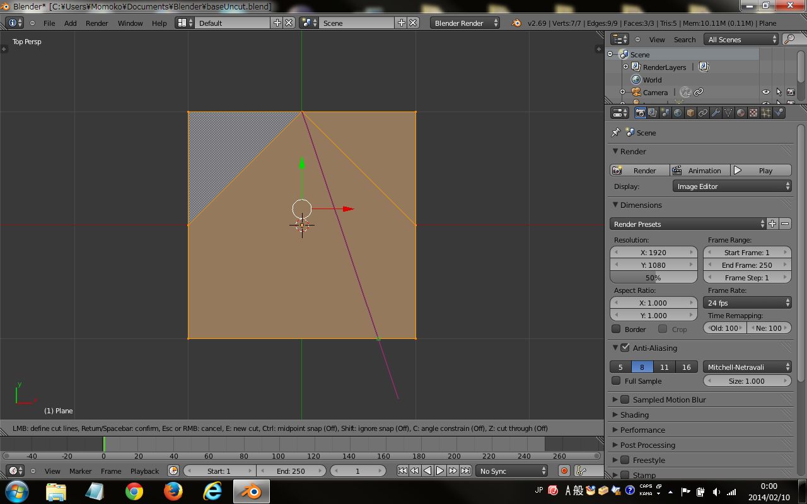Toggle Camera selectability arrow in outliner
The height and width of the screenshot is (504, 807).
point(779,92)
